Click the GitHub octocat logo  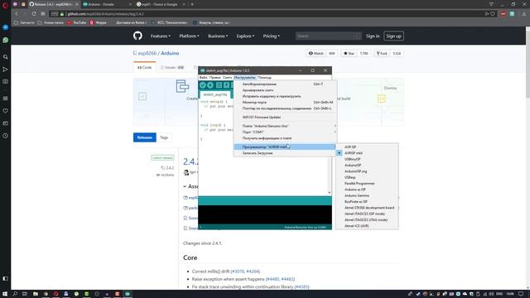coord(137,36)
